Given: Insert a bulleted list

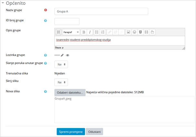Looking at the screenshot, I should 97,32.
